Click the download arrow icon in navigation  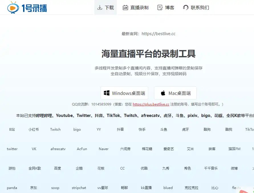[x=99, y=7]
